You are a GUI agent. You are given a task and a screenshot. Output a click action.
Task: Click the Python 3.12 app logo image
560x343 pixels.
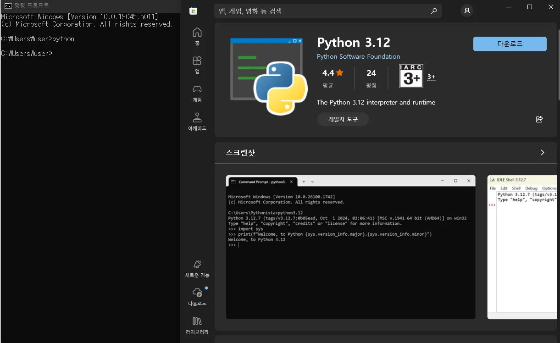269,77
